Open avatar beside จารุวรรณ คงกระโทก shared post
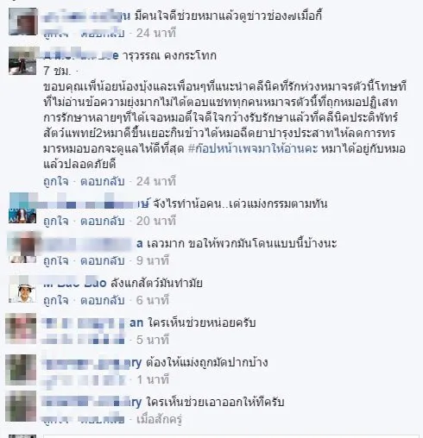The image size is (423, 438). pyautogui.click(x=23, y=61)
